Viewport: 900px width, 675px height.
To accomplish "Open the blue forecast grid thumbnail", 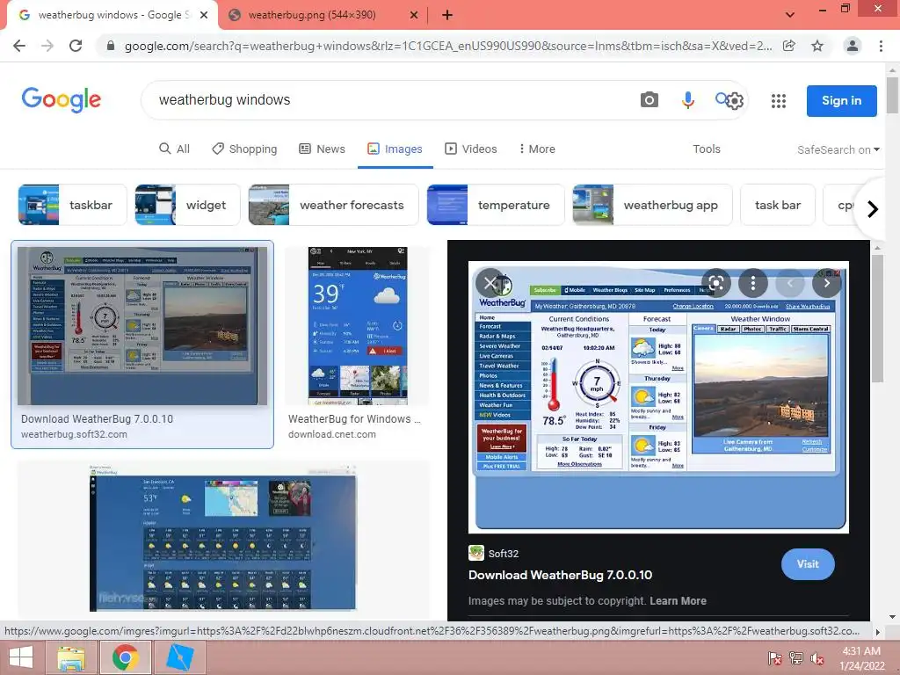I will (x=222, y=539).
